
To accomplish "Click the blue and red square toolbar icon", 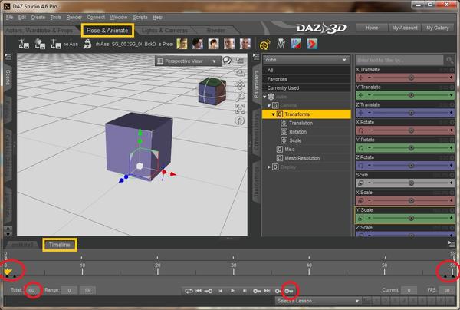I will click(296, 44).
